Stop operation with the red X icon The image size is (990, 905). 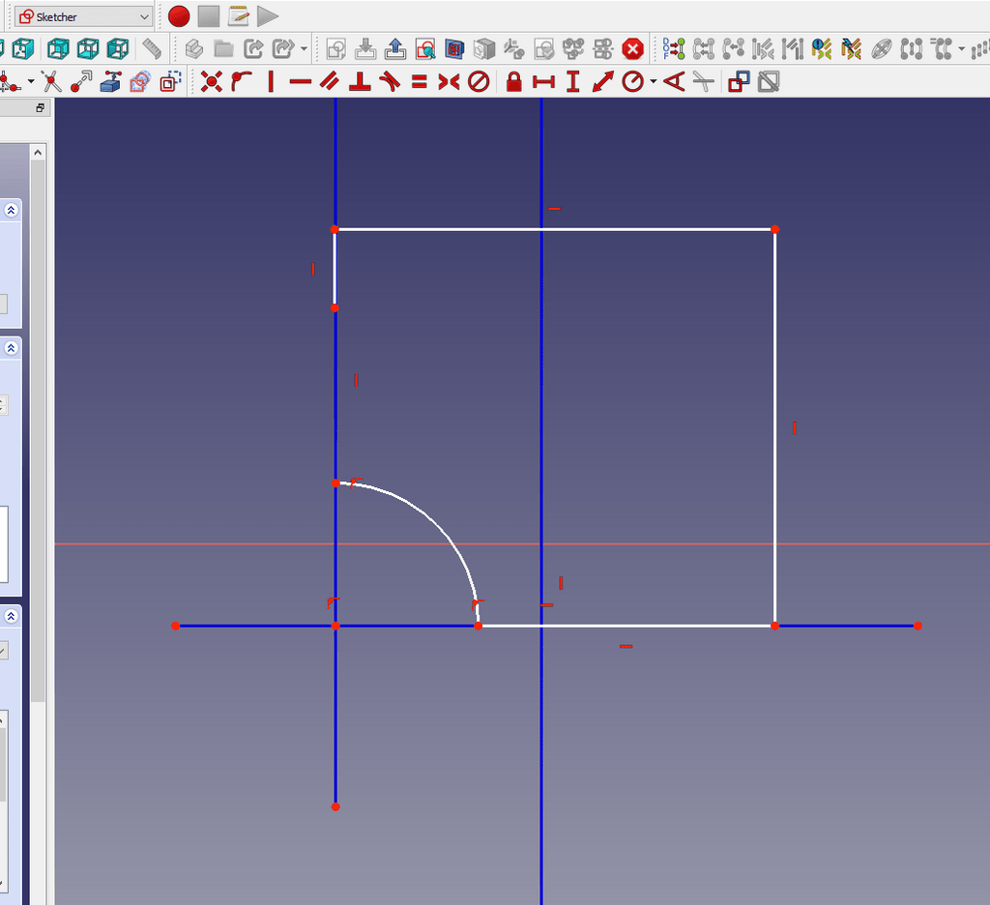pos(632,48)
